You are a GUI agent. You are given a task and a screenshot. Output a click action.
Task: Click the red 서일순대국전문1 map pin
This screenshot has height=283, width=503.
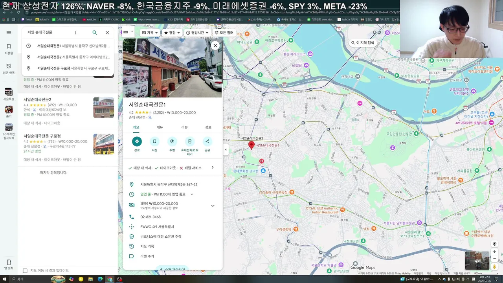click(251, 145)
